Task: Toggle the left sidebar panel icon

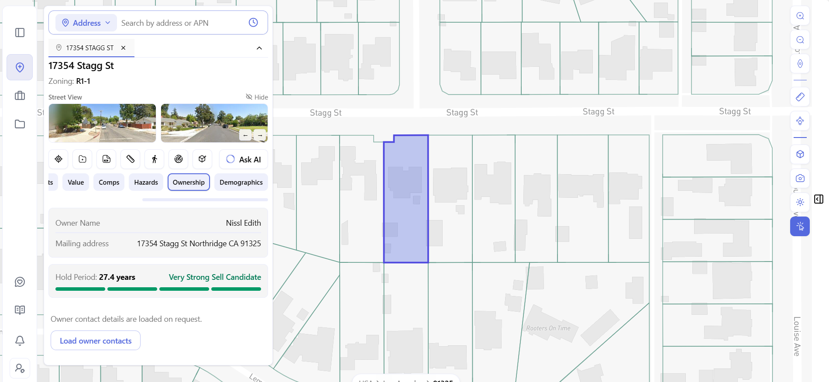Action: [20, 33]
